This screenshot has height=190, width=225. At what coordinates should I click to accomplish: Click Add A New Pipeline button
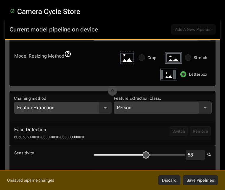193,29
